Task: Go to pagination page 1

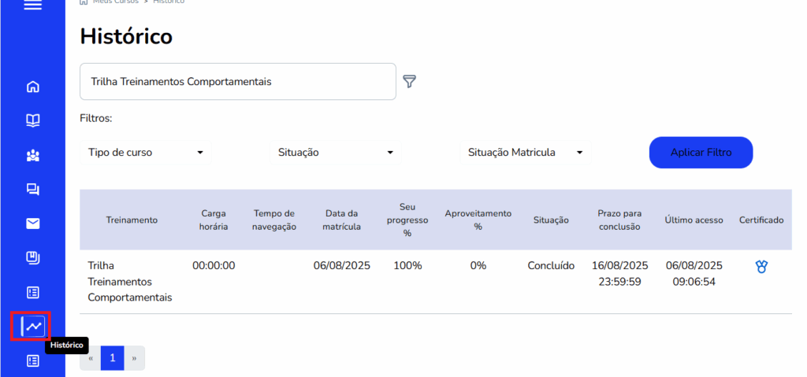Action: pyautogui.click(x=113, y=358)
